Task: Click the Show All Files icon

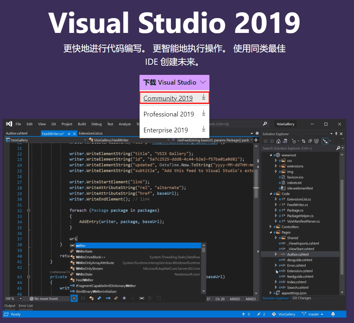Action: 317,141
